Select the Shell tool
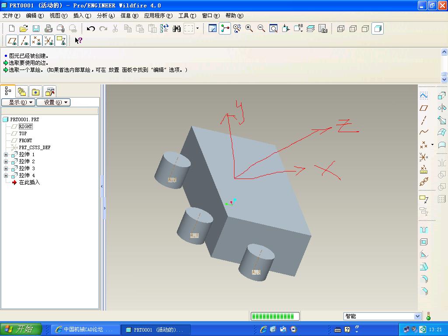The image size is (448, 336). (423, 242)
